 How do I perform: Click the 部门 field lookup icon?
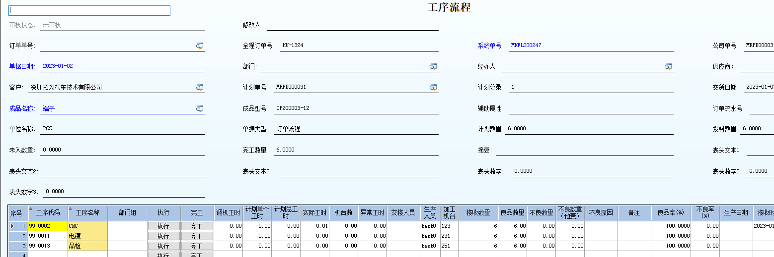point(433,66)
